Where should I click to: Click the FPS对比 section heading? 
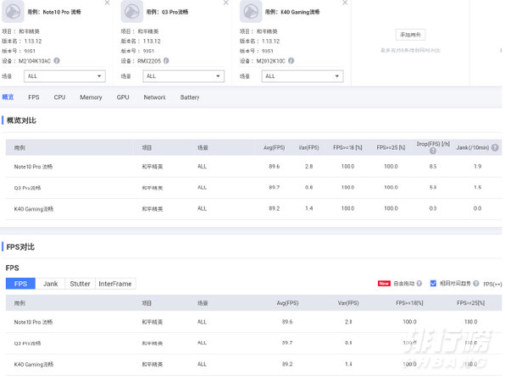point(20,247)
